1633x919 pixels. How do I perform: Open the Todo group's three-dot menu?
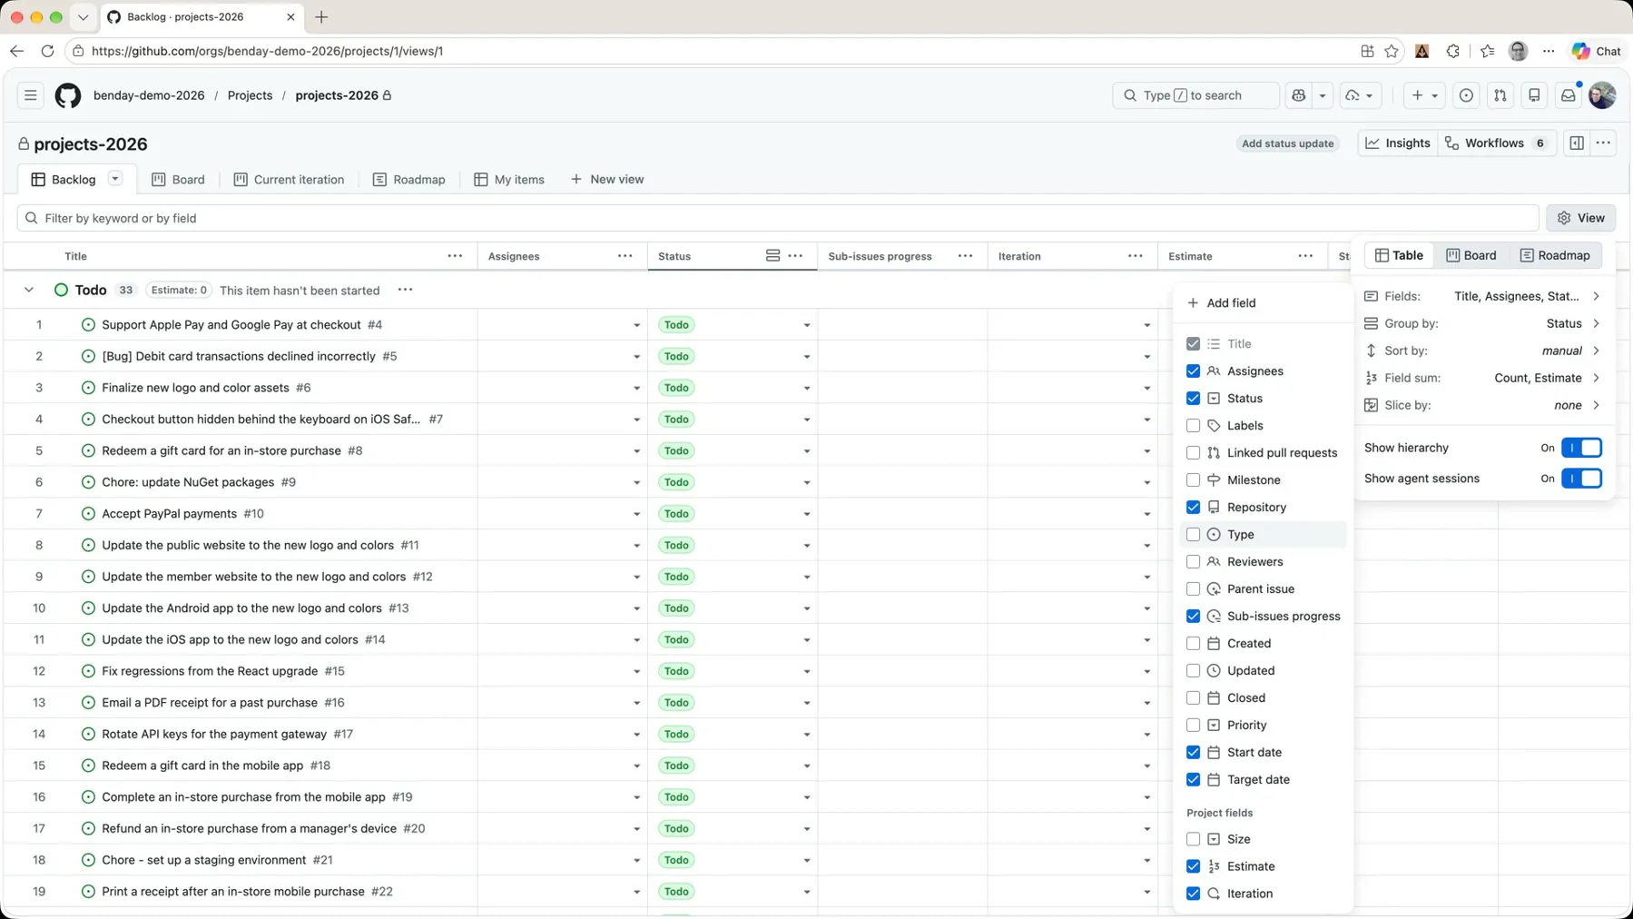[405, 290]
